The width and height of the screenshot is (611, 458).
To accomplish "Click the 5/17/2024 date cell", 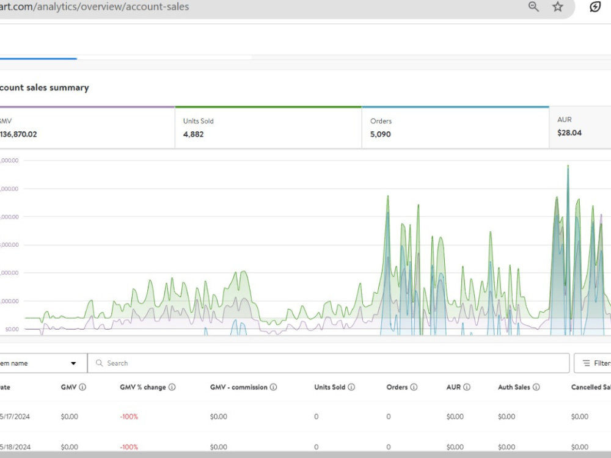I will pos(15,416).
